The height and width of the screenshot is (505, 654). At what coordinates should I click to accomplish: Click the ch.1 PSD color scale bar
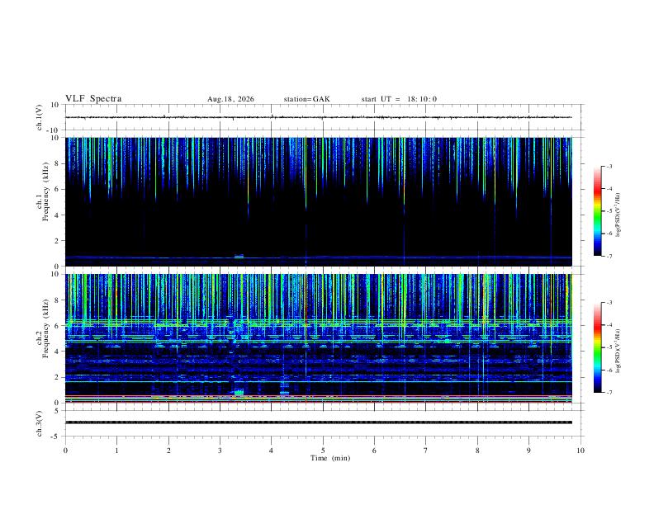coord(598,211)
